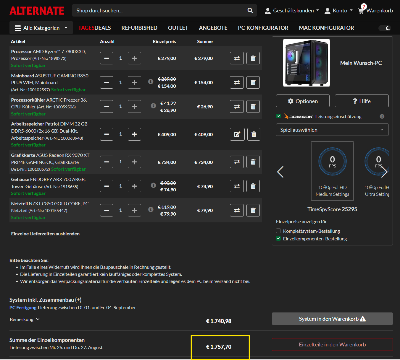400x360 pixels.
Task: Open the PC-KONFIGURATOR page
Action: [x=263, y=28]
